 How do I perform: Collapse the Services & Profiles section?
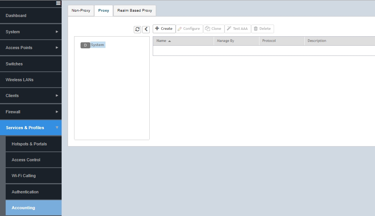(31, 128)
